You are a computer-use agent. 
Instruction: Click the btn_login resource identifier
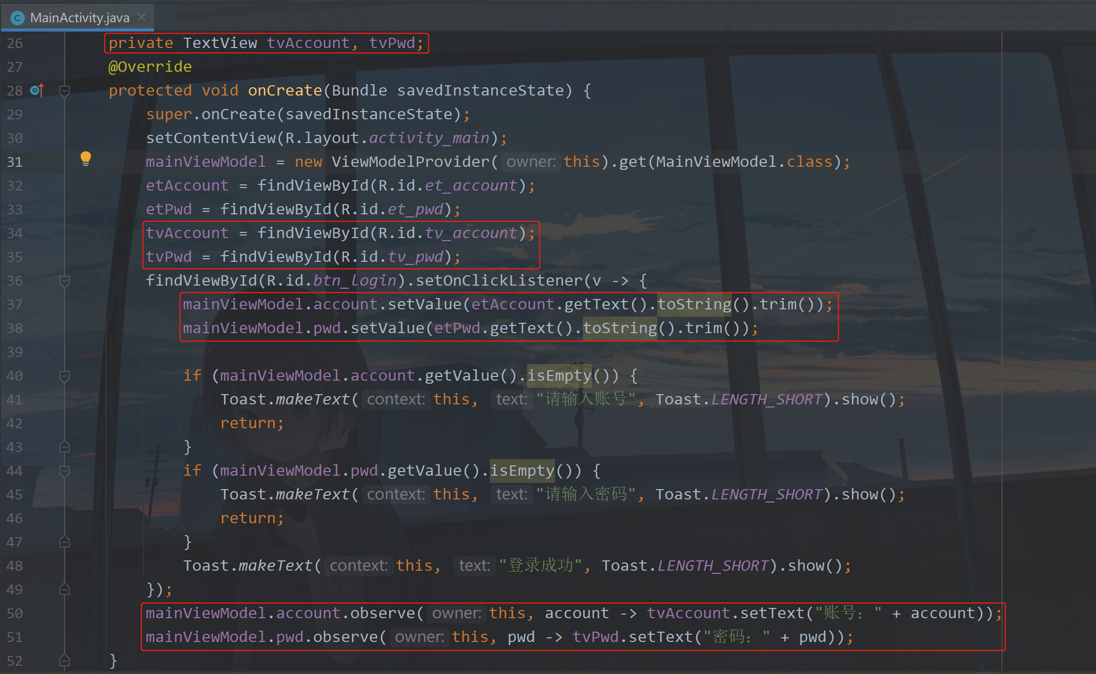[x=354, y=281]
